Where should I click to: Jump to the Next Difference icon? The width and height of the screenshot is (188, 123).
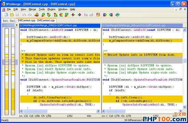[x=43, y=15]
